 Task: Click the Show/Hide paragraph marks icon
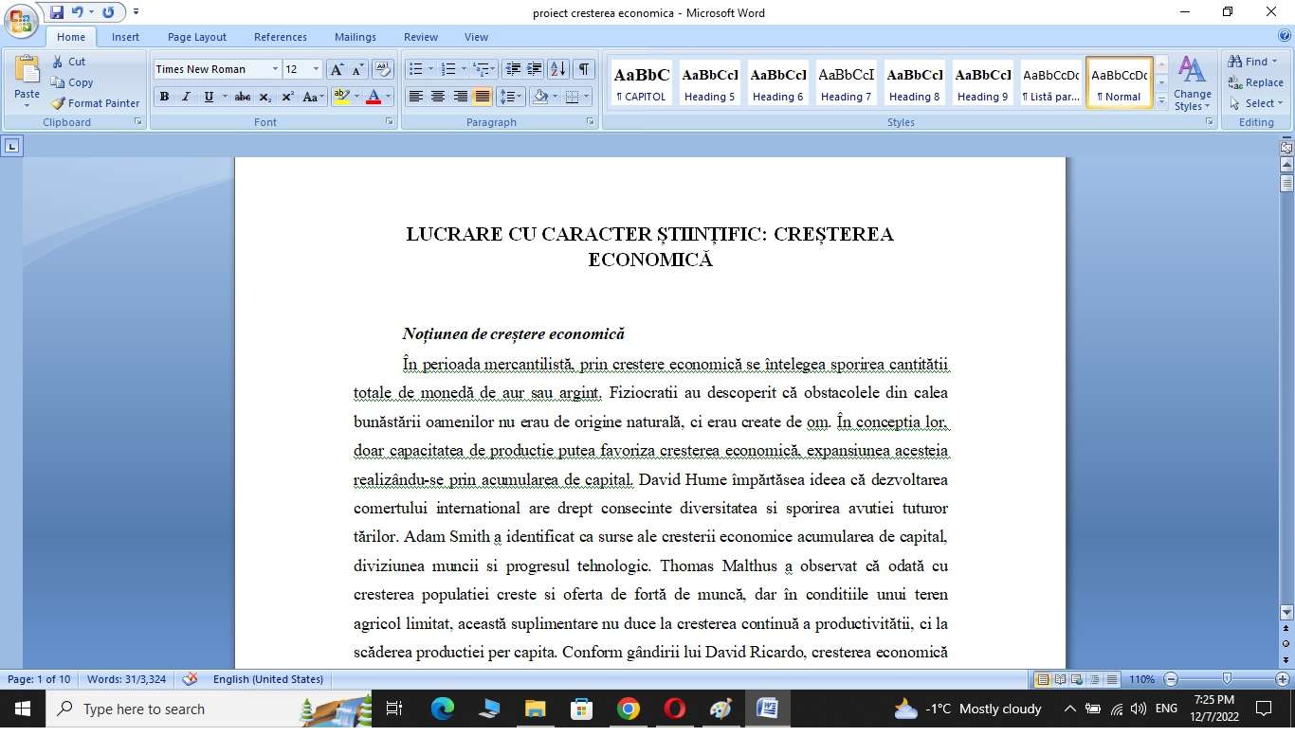(x=584, y=69)
